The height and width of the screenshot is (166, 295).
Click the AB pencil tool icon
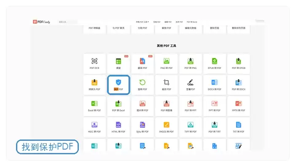point(239,146)
